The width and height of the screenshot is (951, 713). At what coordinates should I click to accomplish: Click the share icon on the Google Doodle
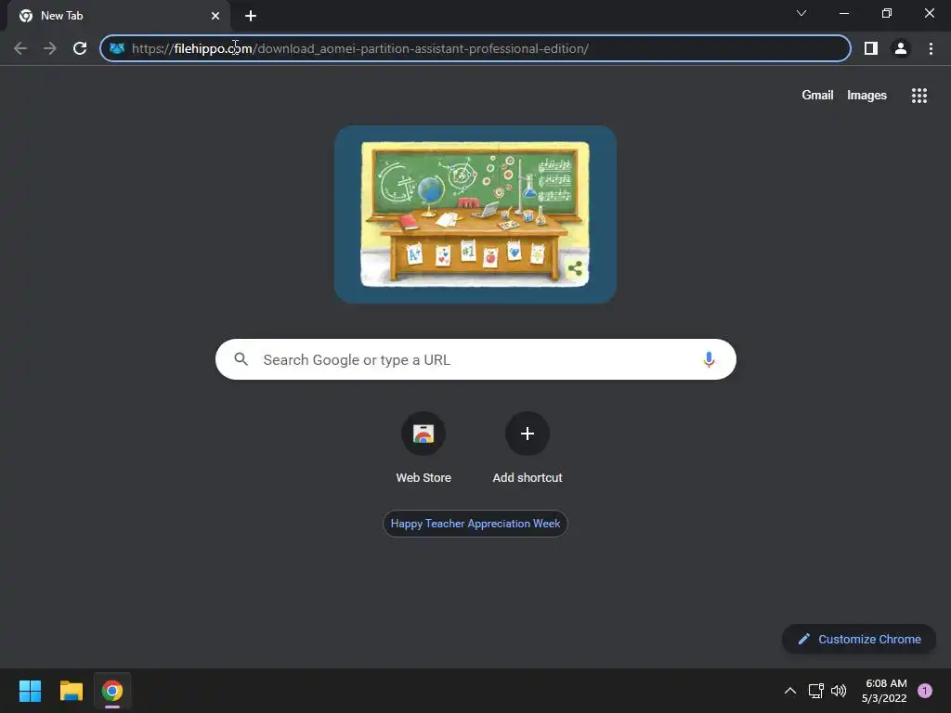575,268
